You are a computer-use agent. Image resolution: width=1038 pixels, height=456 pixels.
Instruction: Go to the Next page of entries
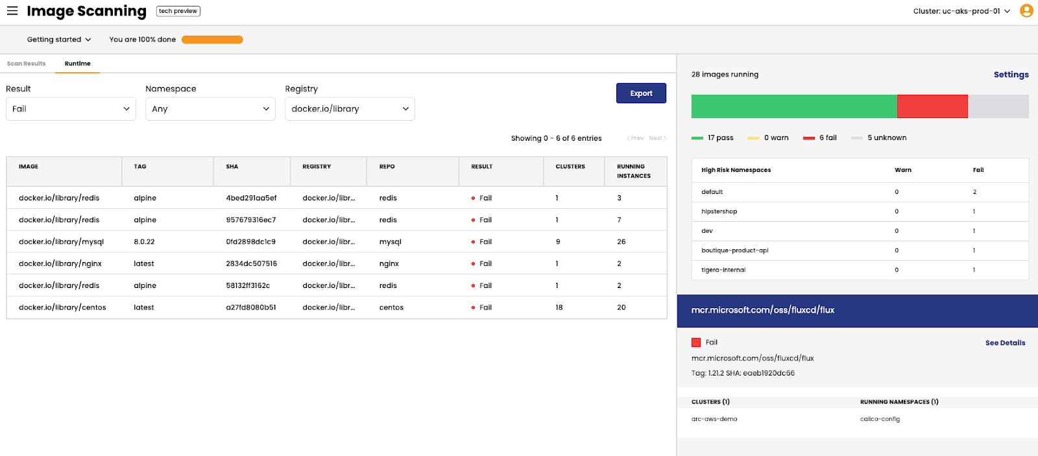point(657,138)
